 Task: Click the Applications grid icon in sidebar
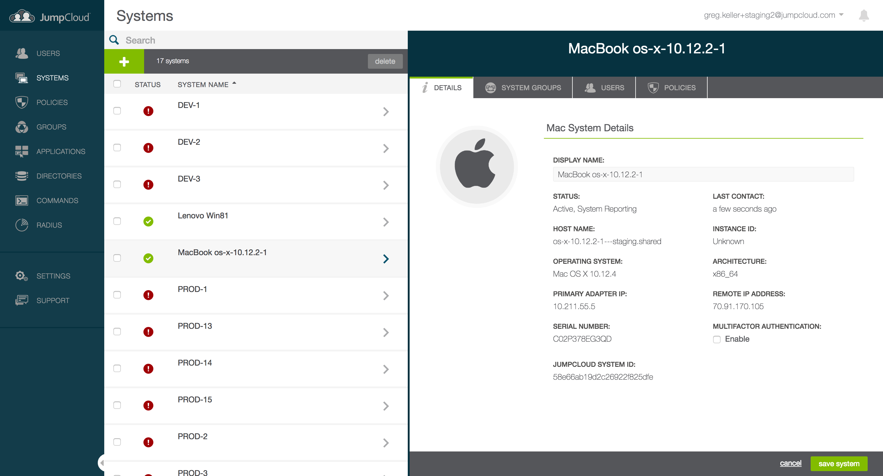[x=21, y=151]
